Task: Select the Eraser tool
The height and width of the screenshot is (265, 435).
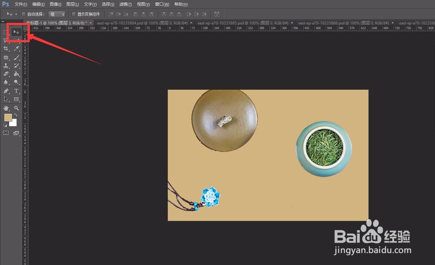Action: 6,74
